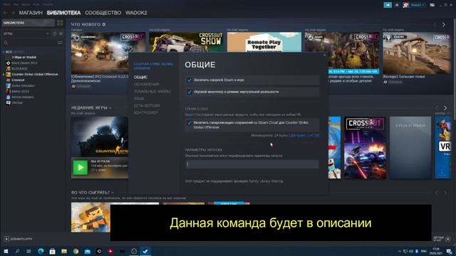Open the Crossout cover in recent games
456x256 pixels.
click(x=365, y=148)
